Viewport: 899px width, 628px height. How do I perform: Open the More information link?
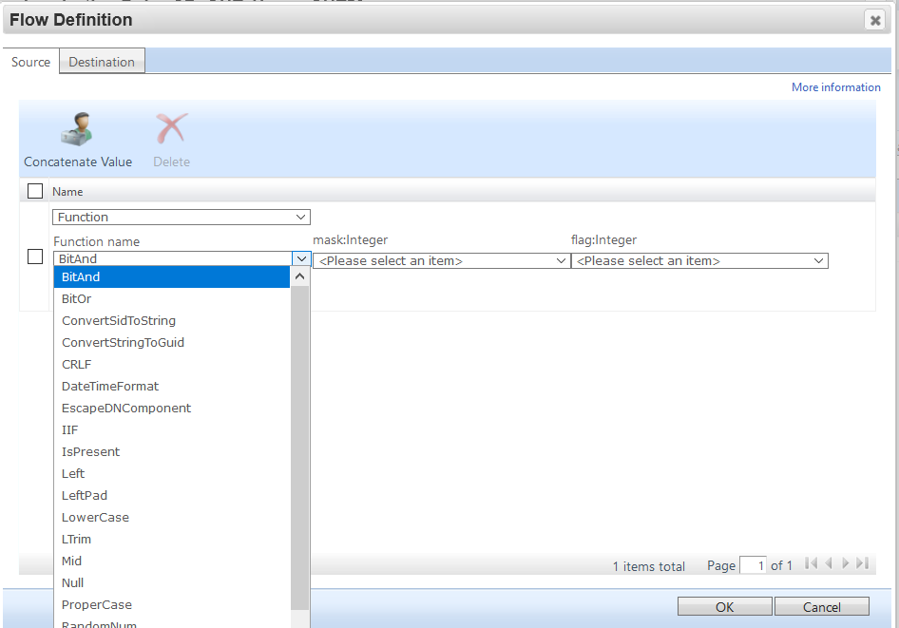coord(835,86)
